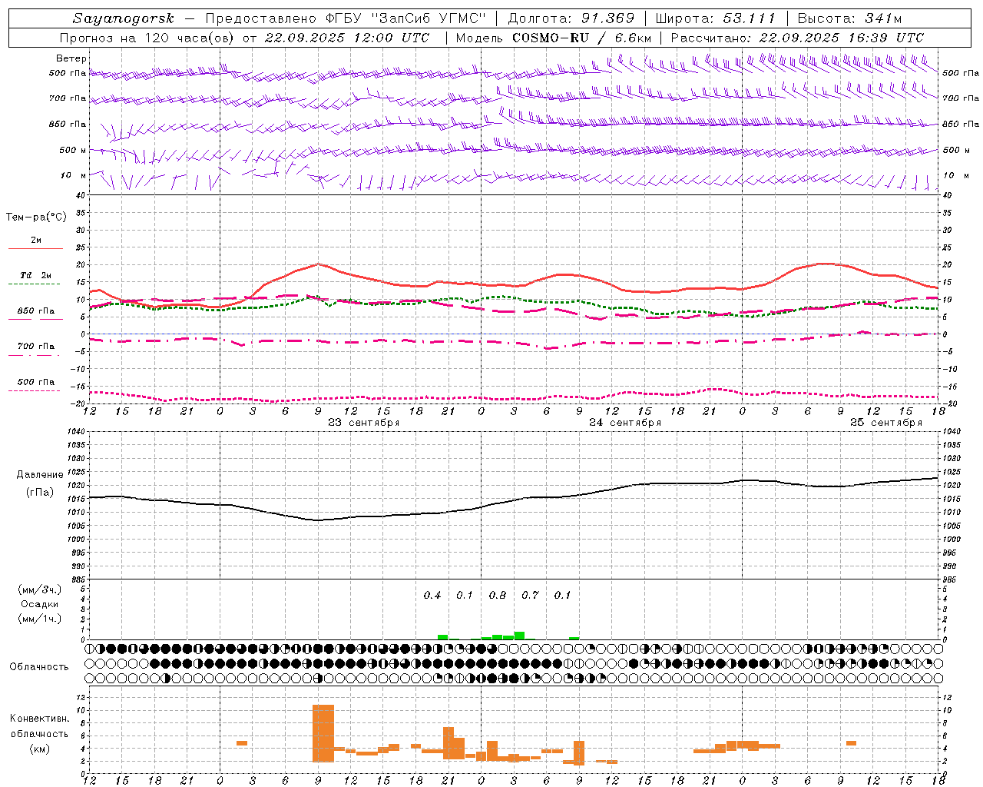983x787 pixels.
Task: Click the "0.8" three-hour precipitation value
Action: pyautogui.click(x=498, y=595)
